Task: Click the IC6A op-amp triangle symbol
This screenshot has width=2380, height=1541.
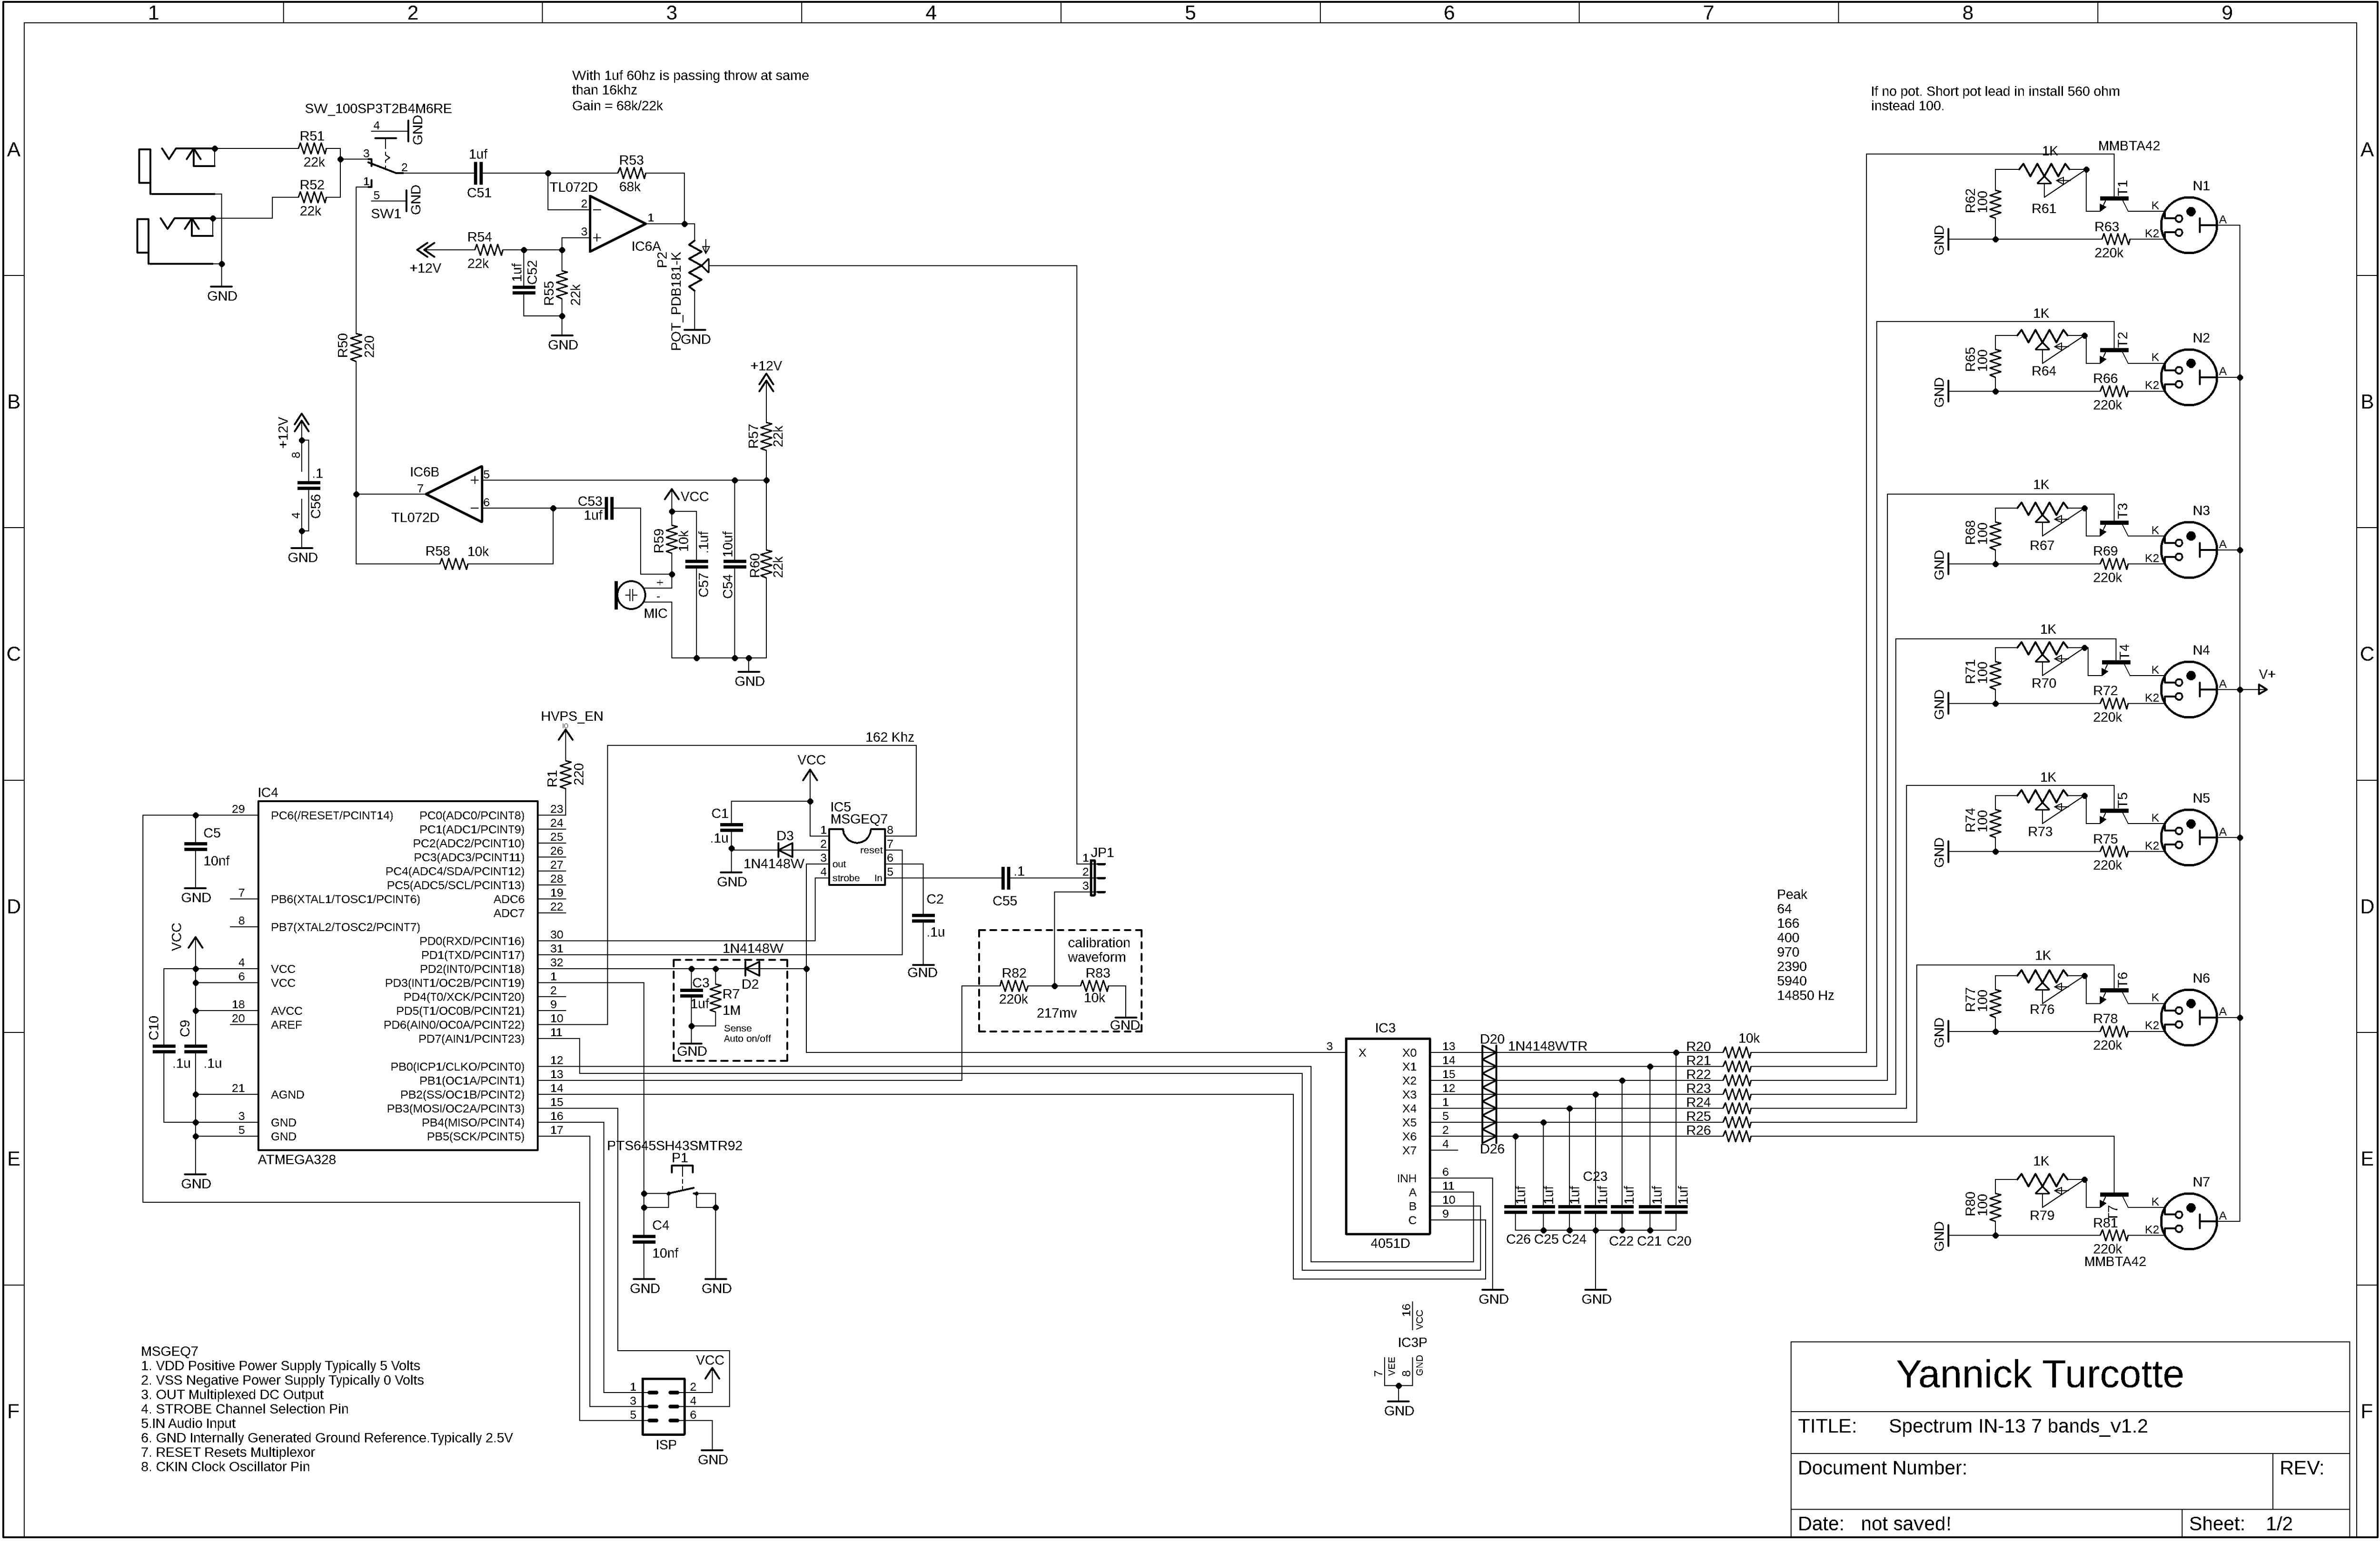Action: click(x=613, y=224)
